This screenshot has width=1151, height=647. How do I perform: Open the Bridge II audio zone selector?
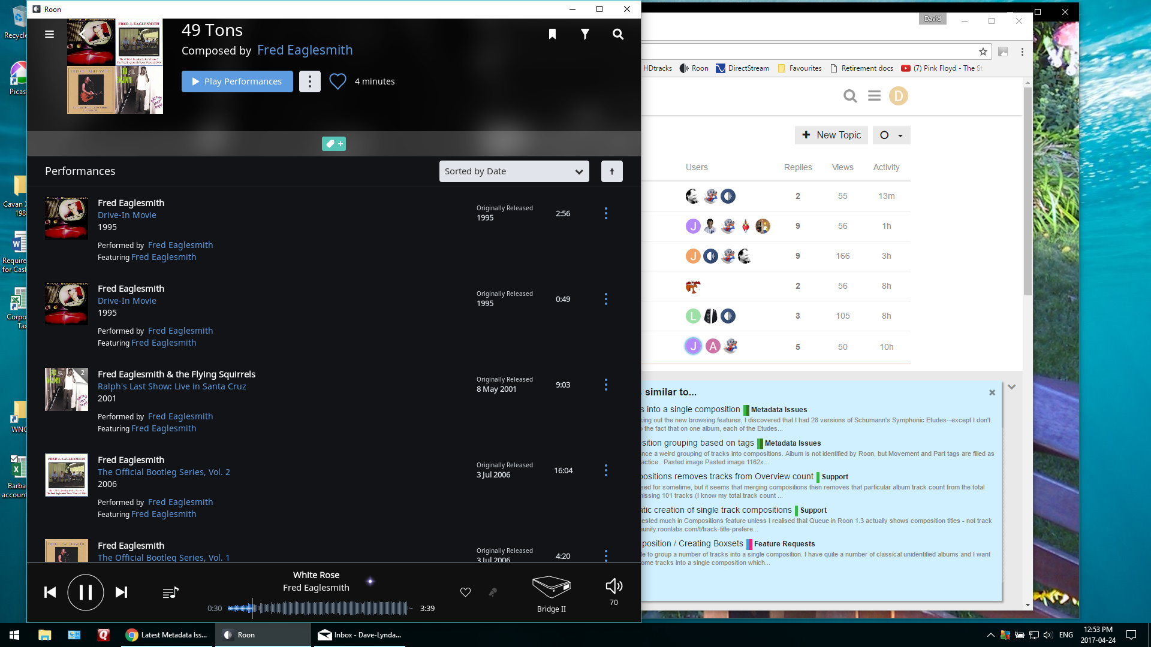[x=552, y=593]
